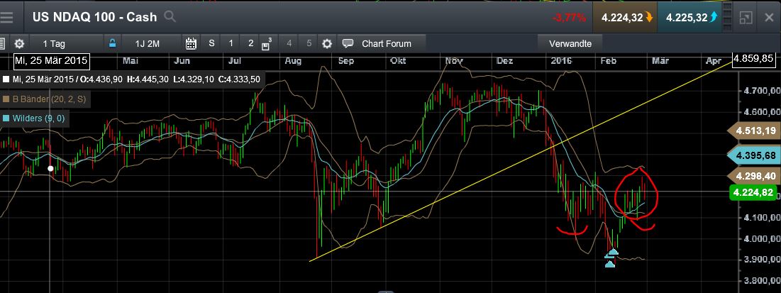Select saved layout 5
Screen dimensions: 781x293
coord(309,43)
